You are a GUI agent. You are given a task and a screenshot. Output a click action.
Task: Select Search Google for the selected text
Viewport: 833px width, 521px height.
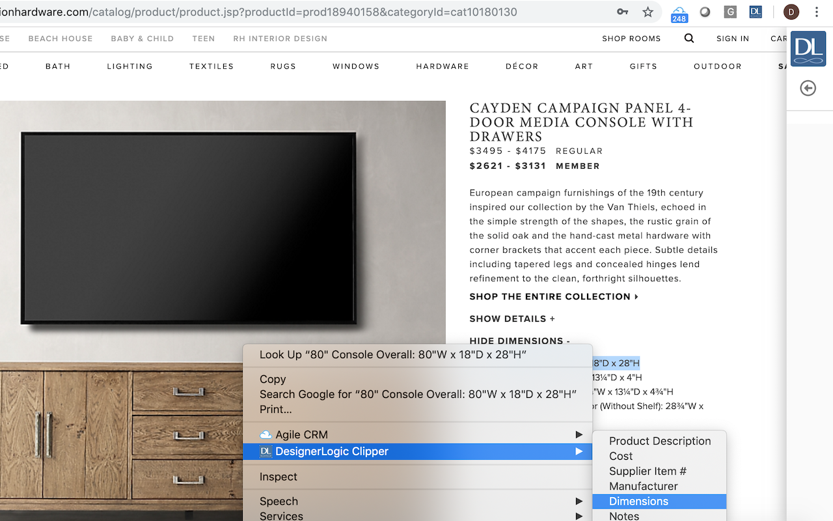[x=417, y=394]
